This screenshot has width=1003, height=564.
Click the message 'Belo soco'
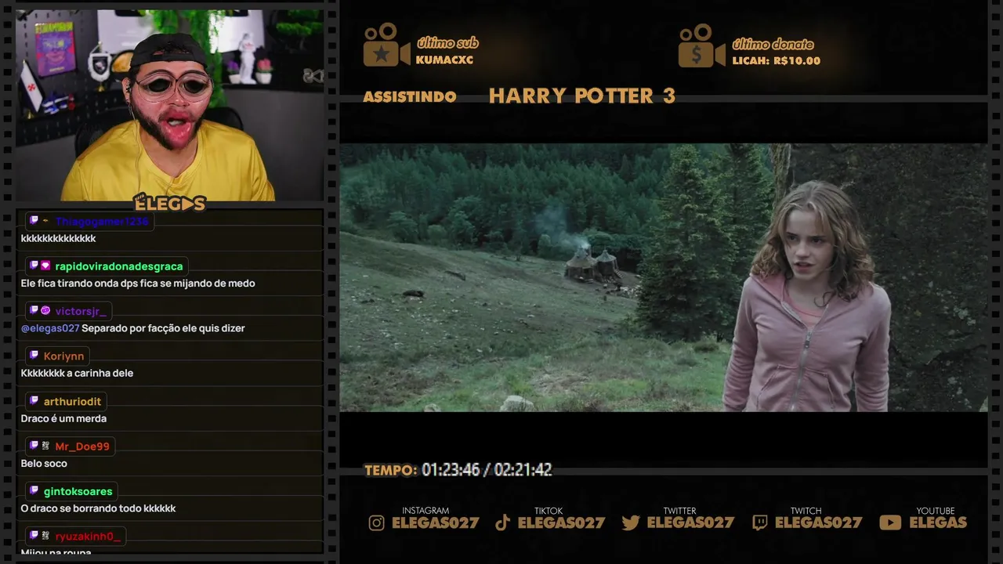coord(44,464)
